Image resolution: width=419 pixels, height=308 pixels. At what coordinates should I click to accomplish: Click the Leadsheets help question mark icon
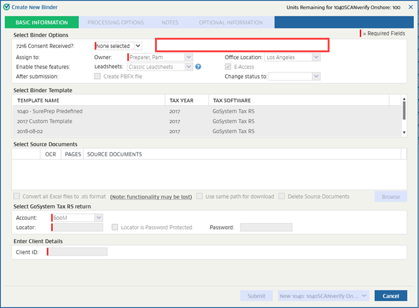coord(198,67)
